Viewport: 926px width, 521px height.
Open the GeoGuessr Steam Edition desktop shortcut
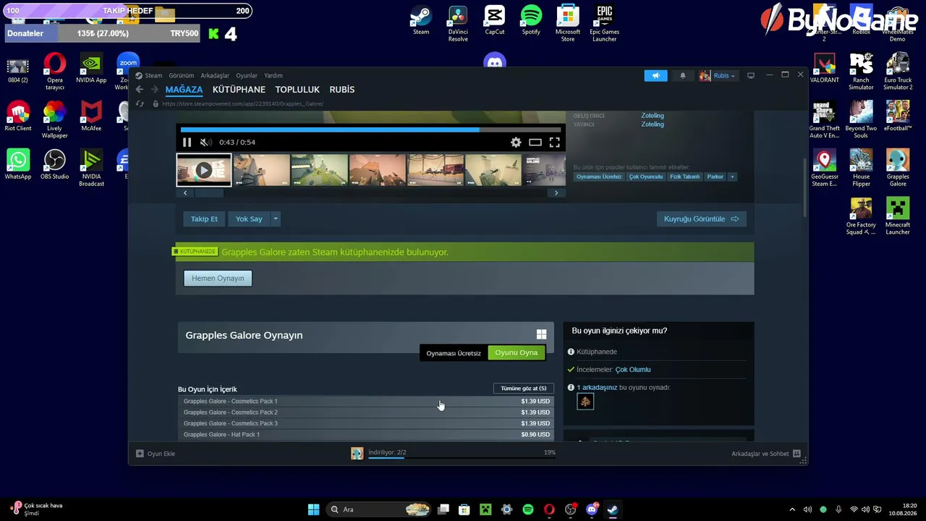pyautogui.click(x=824, y=169)
